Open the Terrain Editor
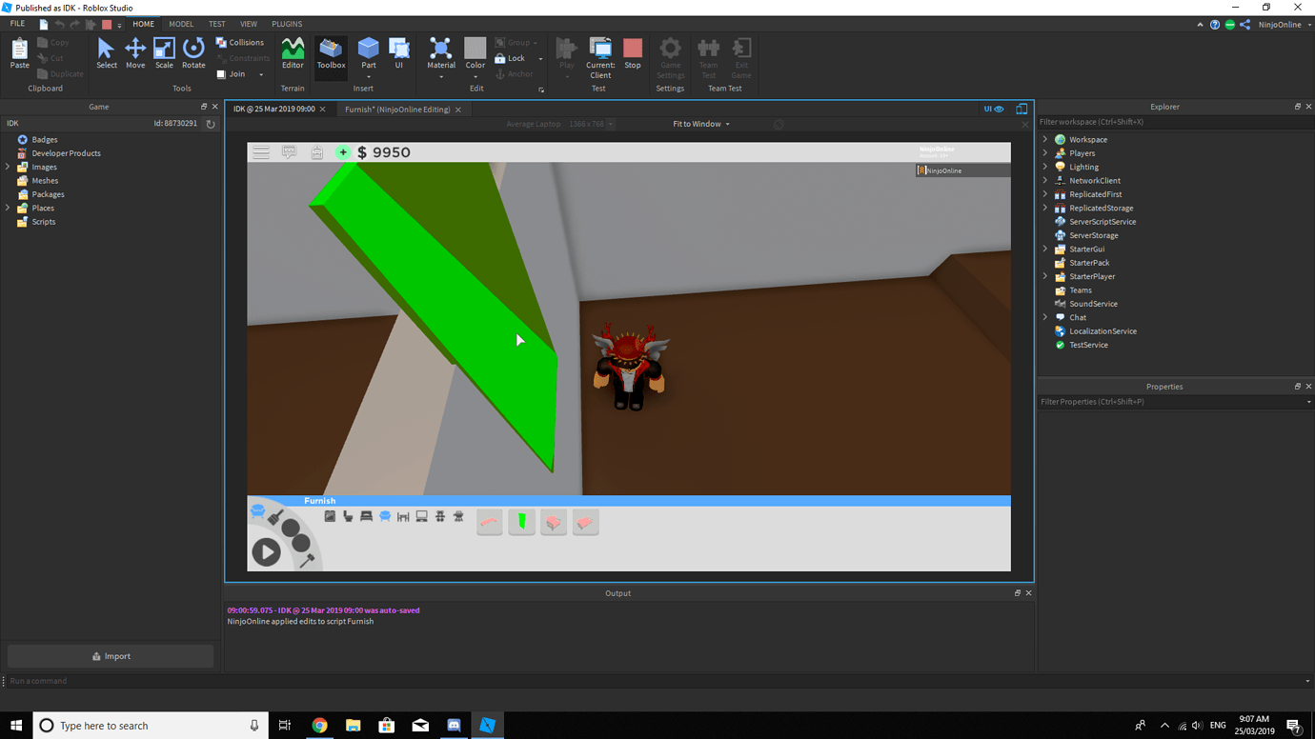The image size is (1315, 739). point(293,53)
